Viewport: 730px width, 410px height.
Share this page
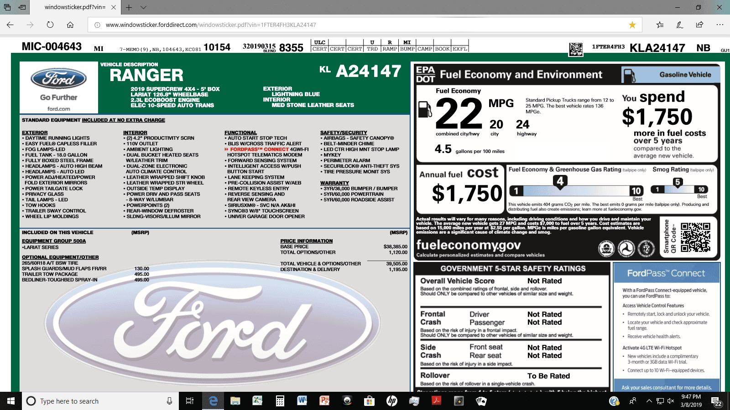pyautogui.click(x=699, y=25)
